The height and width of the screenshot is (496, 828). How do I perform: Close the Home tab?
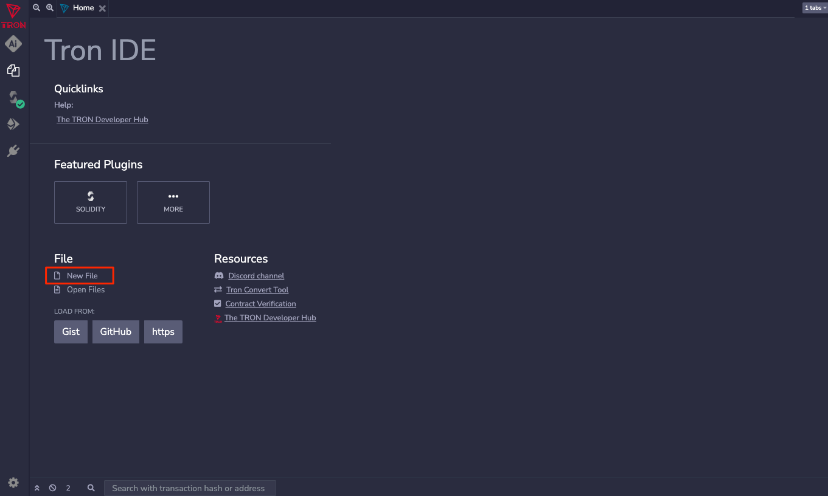click(x=102, y=9)
